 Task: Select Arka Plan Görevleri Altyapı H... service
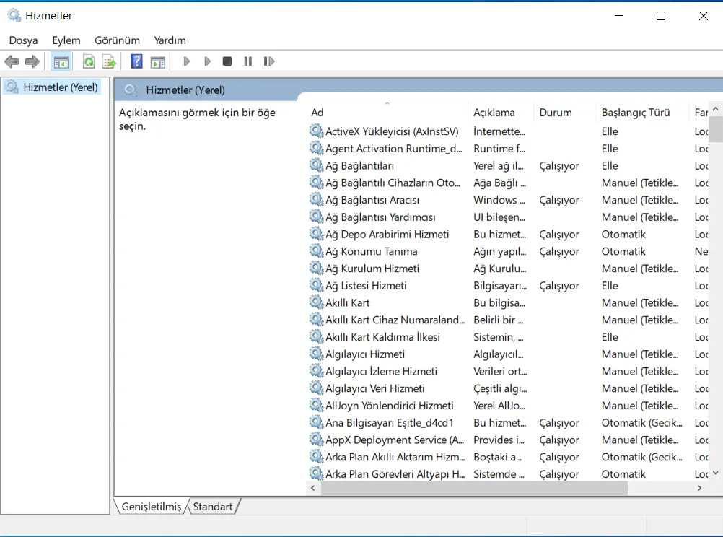click(395, 473)
